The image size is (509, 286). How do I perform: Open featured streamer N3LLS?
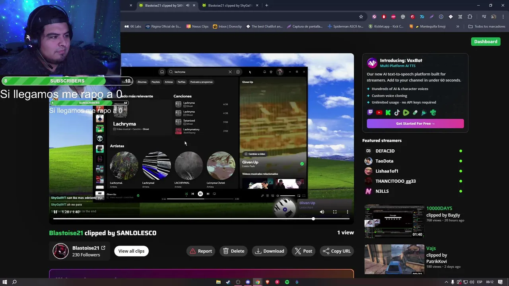click(382, 191)
